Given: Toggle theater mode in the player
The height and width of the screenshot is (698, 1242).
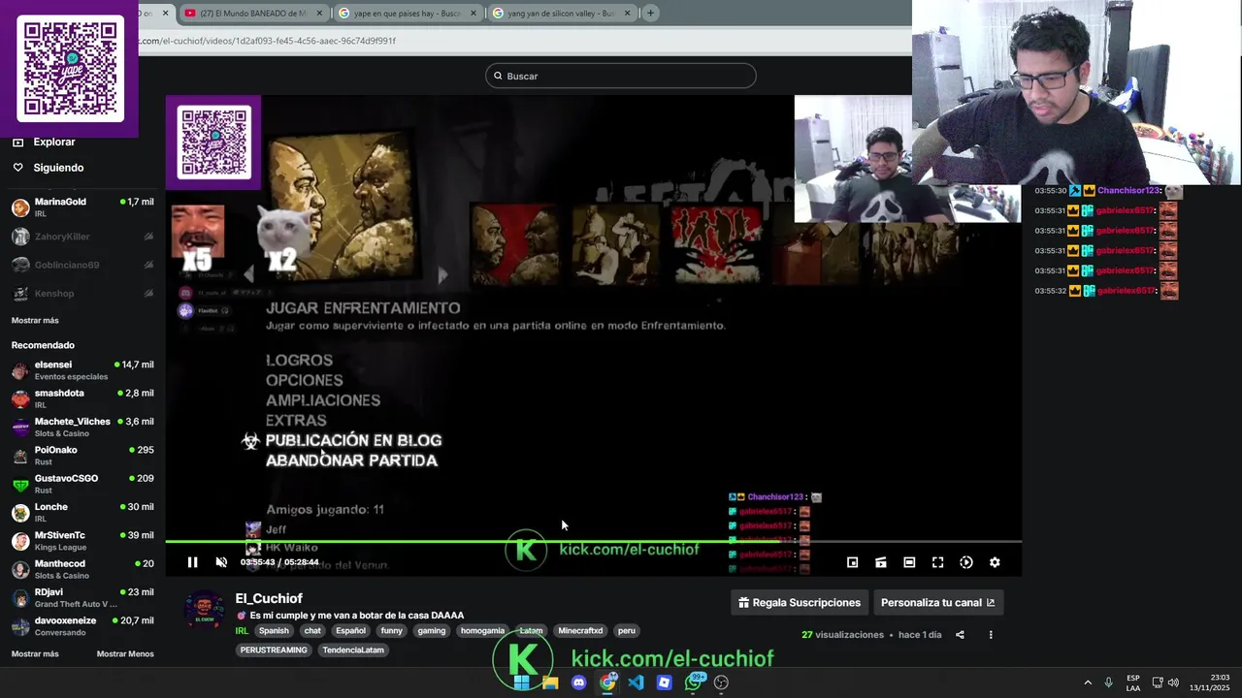Looking at the screenshot, I should (909, 562).
